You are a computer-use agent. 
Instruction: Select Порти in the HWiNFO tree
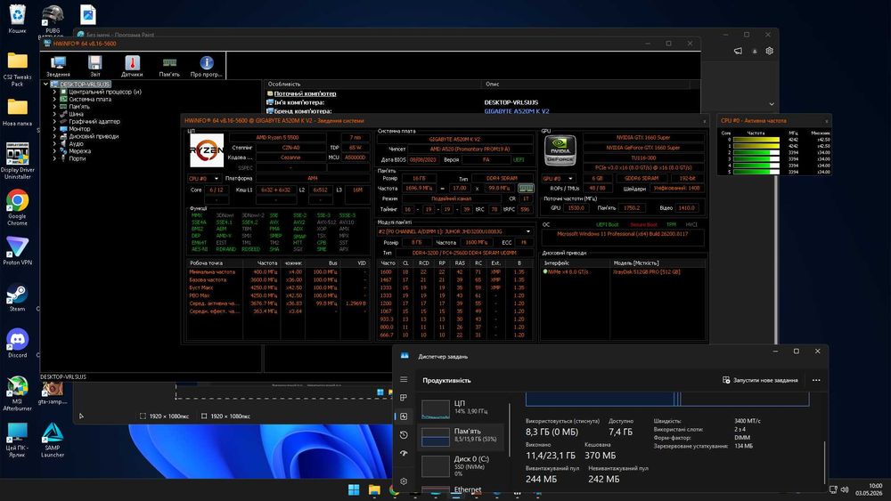[x=78, y=158]
